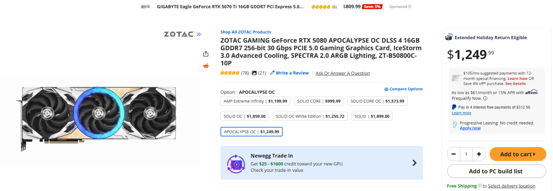Click the Newegg Trade In GPU icon
Image resolution: width=553 pixels, height=191 pixels.
pyautogui.click(x=236, y=164)
